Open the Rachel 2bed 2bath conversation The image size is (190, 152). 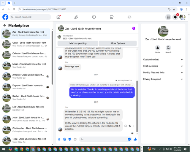pyautogui.click(x=25, y=98)
